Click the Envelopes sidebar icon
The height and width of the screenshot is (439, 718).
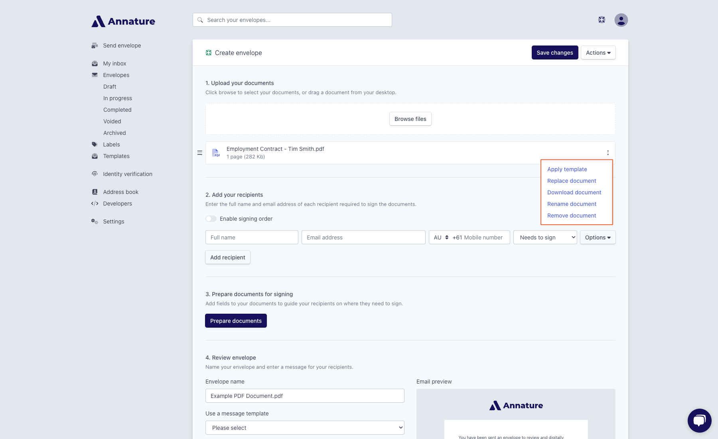[x=95, y=75]
